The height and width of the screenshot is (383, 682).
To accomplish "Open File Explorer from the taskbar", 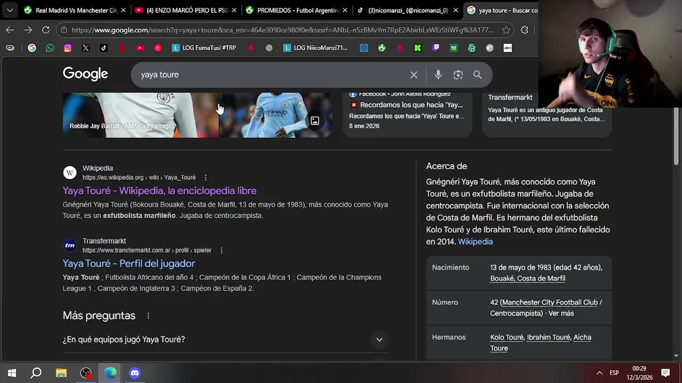I will tap(61, 373).
